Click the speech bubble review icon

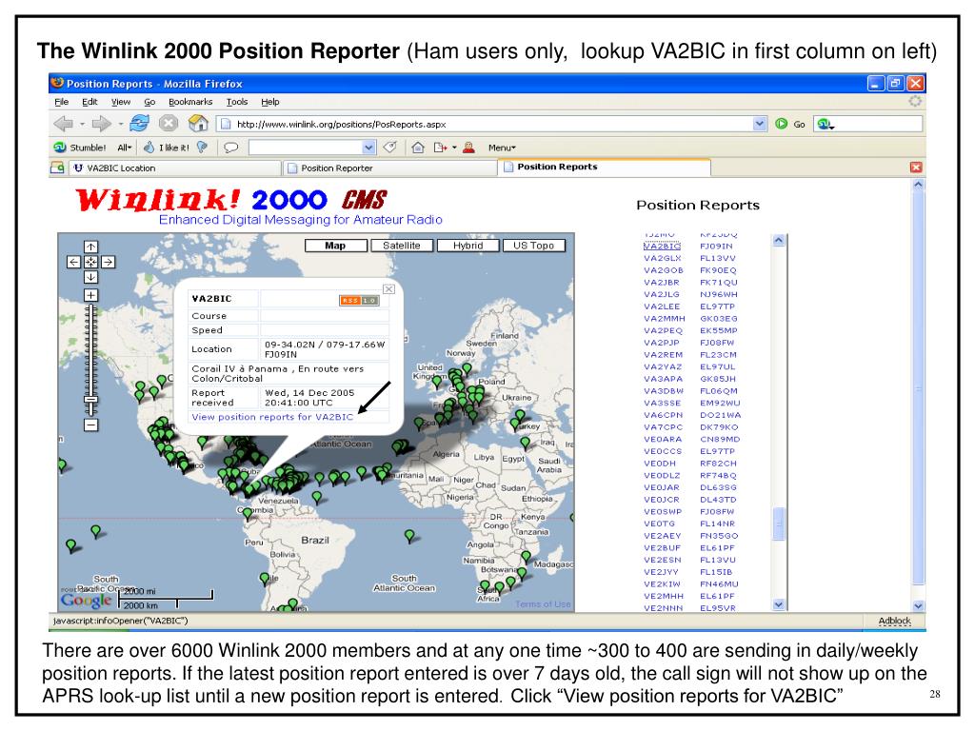[230, 148]
